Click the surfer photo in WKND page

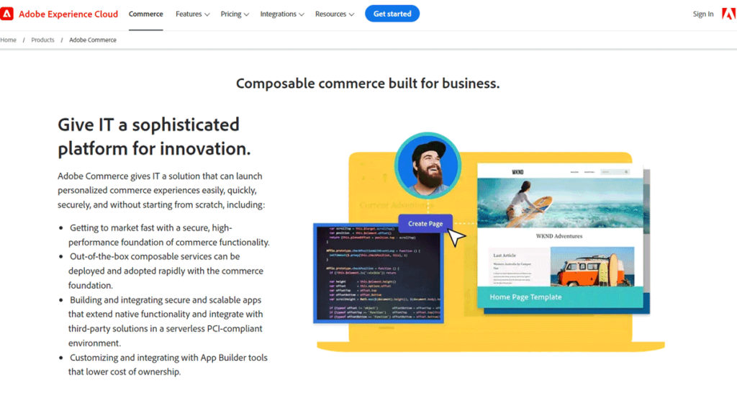pyautogui.click(x=560, y=203)
